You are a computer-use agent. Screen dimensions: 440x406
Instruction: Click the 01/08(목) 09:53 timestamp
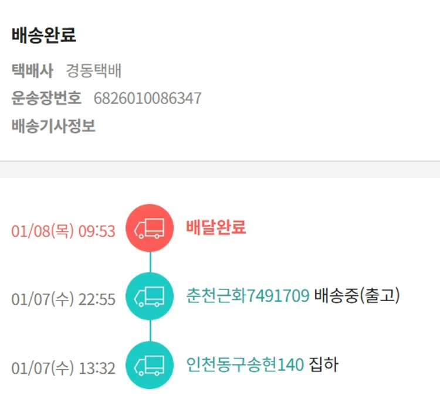tap(63, 231)
